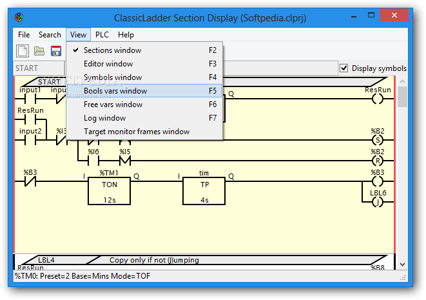Select Bools vars window menu entry
The width and height of the screenshot is (426, 300).
point(144,91)
